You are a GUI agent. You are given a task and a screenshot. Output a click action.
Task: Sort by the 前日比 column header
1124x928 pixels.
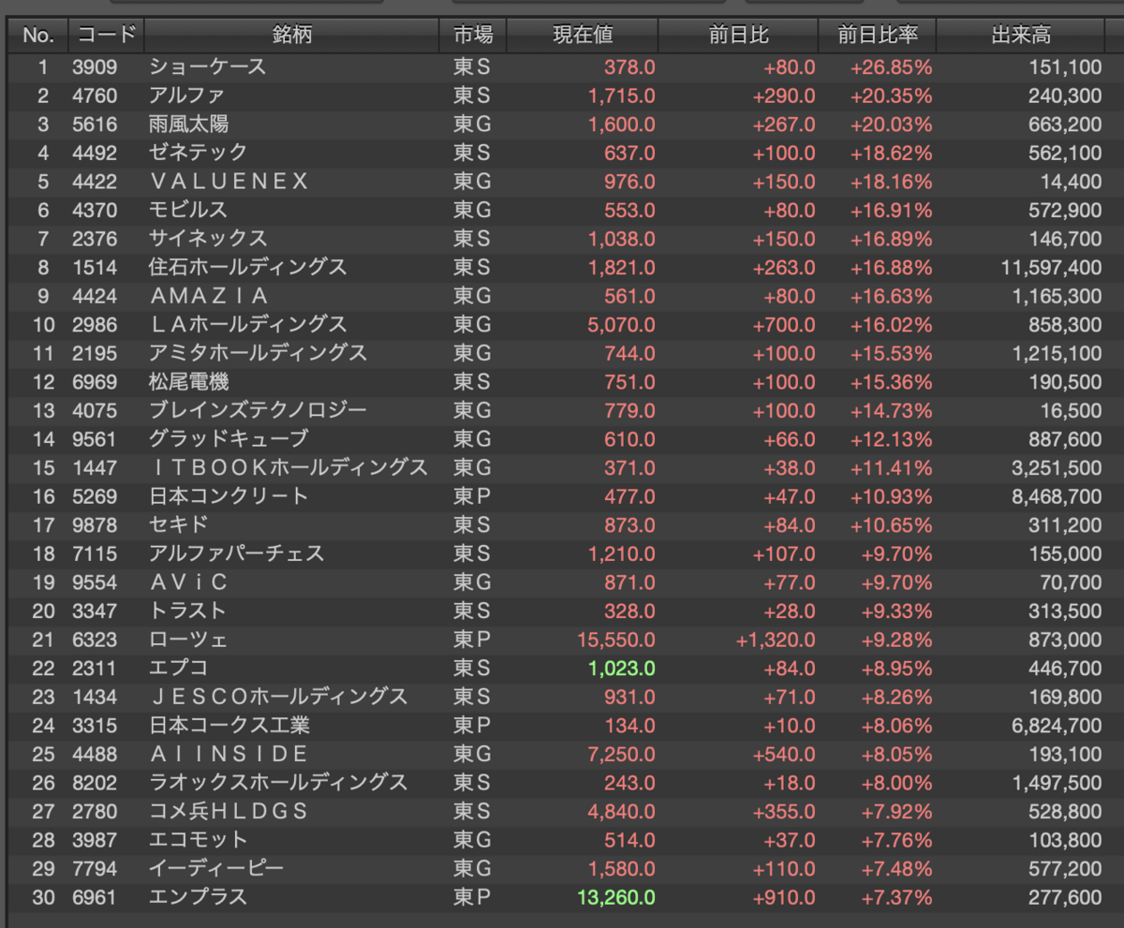(738, 36)
